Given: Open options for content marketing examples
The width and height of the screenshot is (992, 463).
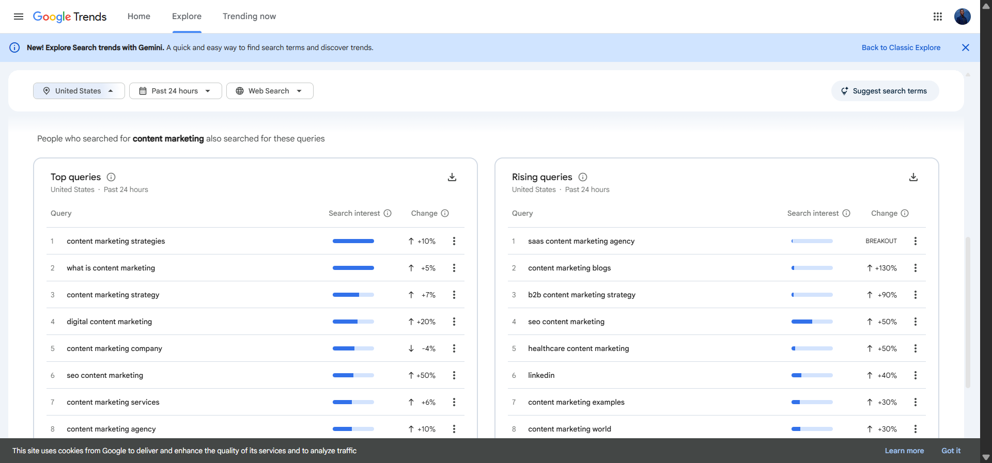Looking at the screenshot, I should point(916,402).
